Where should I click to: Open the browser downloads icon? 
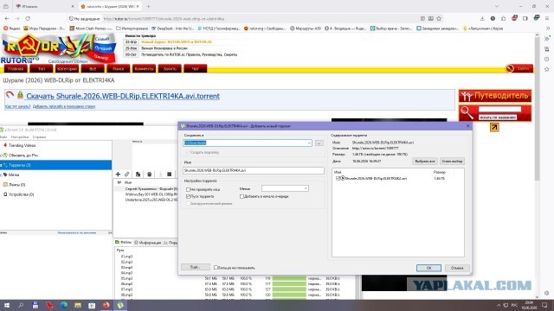click(482, 18)
